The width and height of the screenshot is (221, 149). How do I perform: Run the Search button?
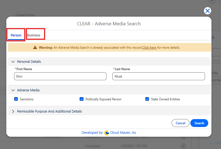tap(199, 123)
